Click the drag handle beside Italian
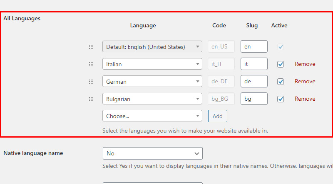This screenshot has width=333, height=184. (91, 64)
